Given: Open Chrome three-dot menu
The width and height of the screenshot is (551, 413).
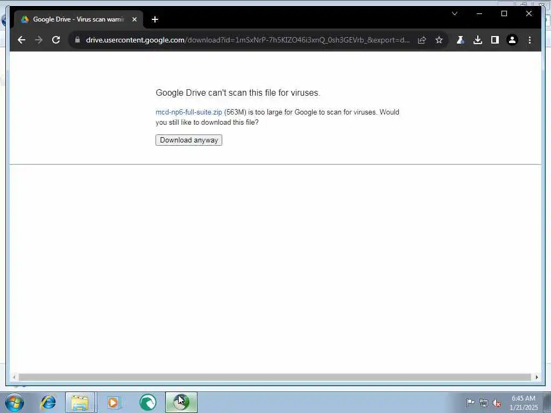Looking at the screenshot, I should pyautogui.click(x=529, y=40).
